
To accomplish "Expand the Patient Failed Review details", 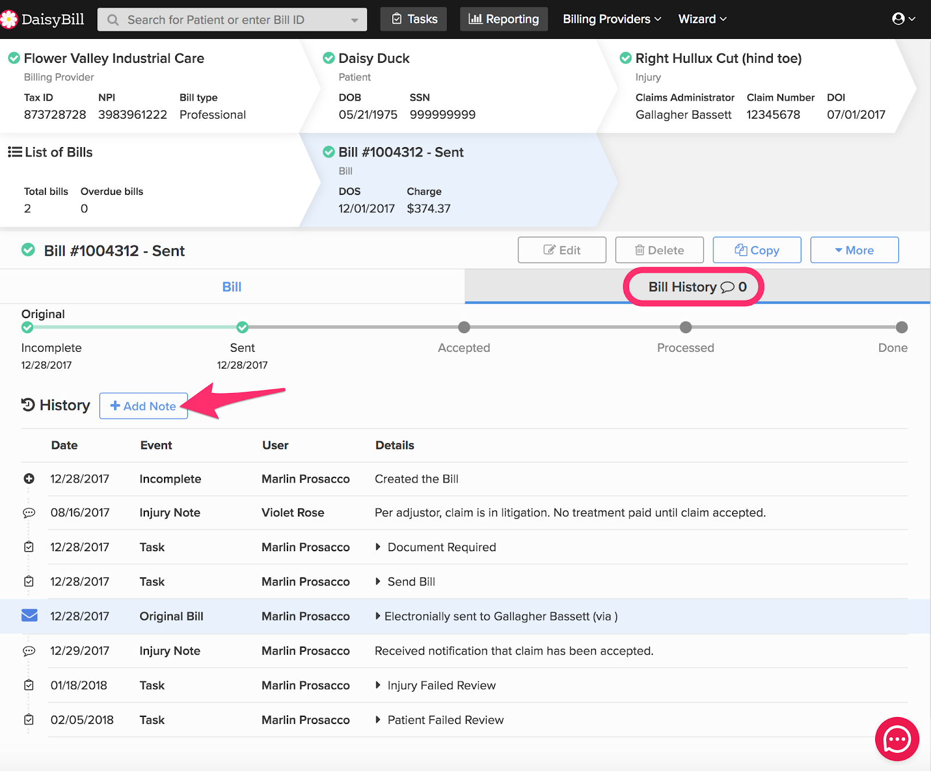I will tap(378, 720).
